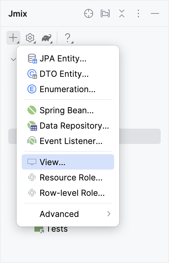169x263 pixels.
Task: Click the DTO Entity icon
Action: (x=32, y=74)
